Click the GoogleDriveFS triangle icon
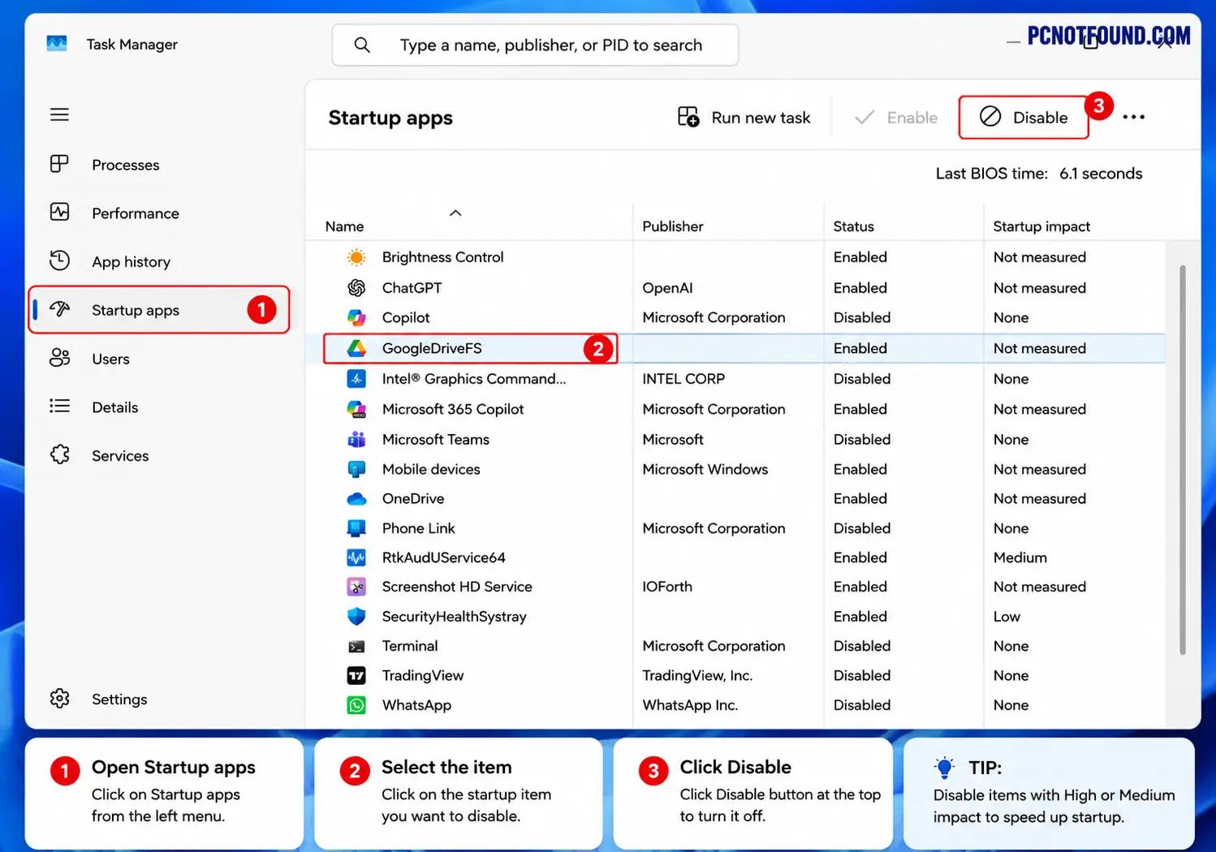The width and height of the screenshot is (1216, 852). click(356, 348)
